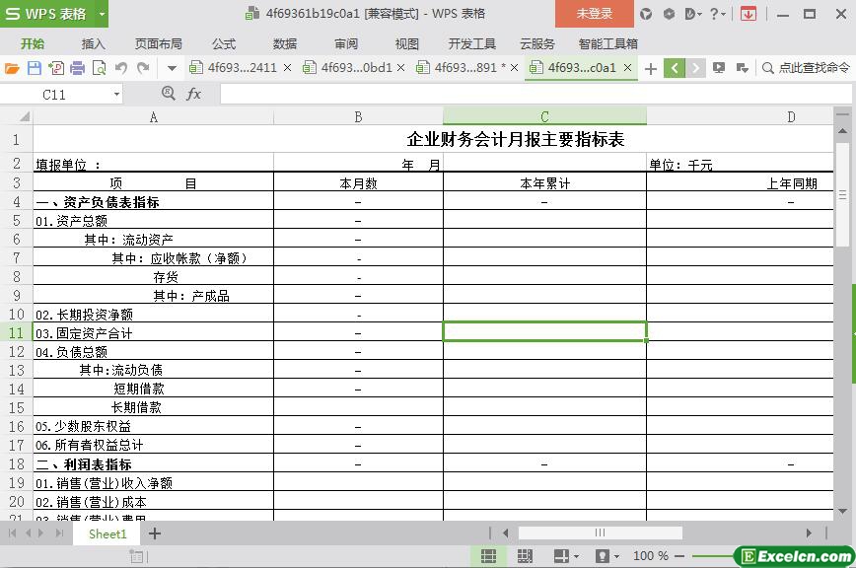This screenshot has height=568, width=856.
Task: Open the reading mode crosshair dropdown
Action: pyautogui.click(x=566, y=556)
